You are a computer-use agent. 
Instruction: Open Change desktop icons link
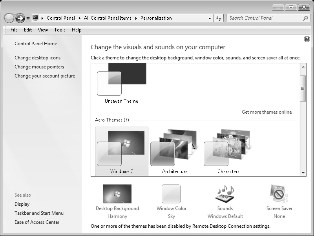click(37, 58)
